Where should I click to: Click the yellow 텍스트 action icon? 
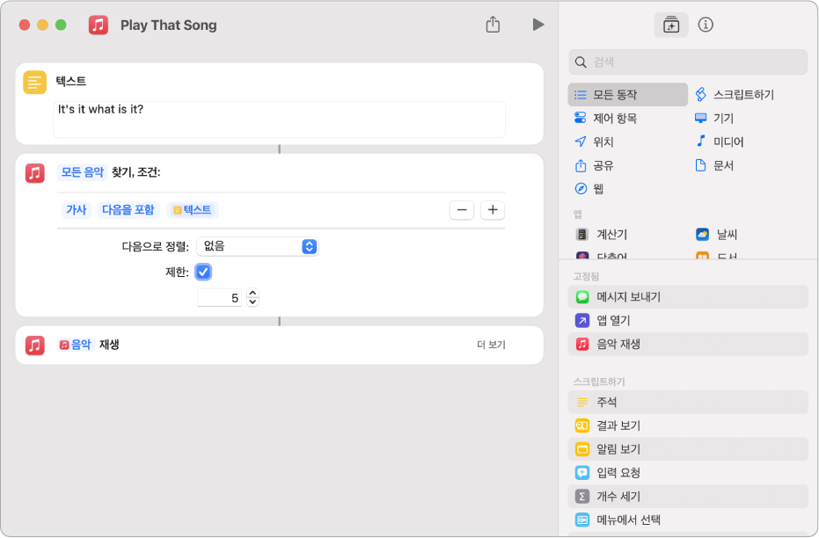click(34, 82)
